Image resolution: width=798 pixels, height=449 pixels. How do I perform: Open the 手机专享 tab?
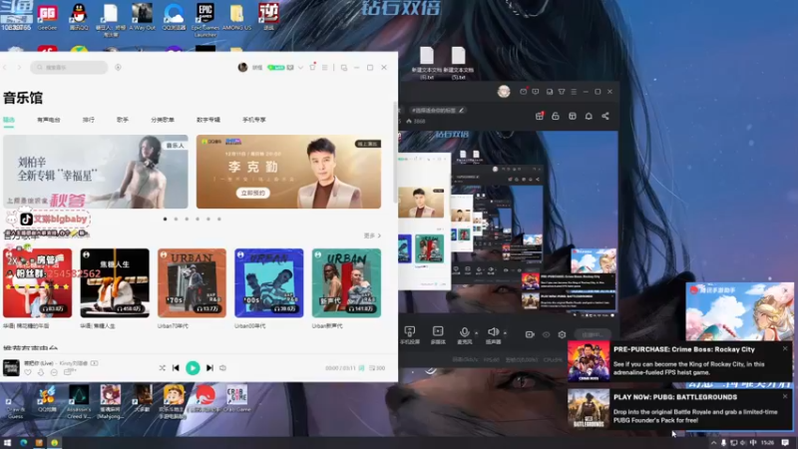254,120
